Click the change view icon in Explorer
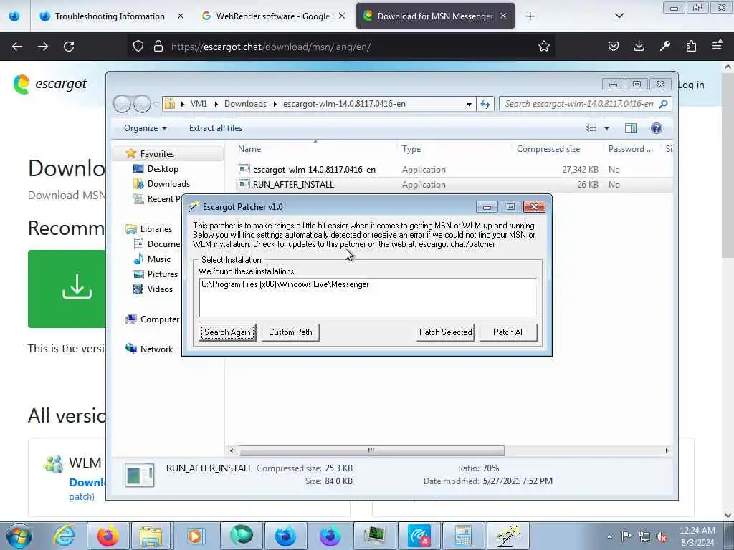This screenshot has height=550, width=734. 591,128
